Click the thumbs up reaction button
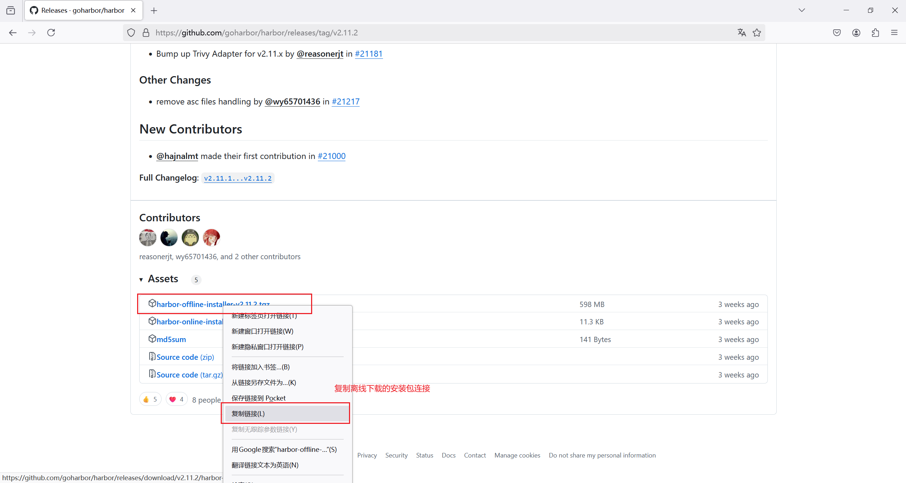This screenshot has height=483, width=906. tap(150, 399)
